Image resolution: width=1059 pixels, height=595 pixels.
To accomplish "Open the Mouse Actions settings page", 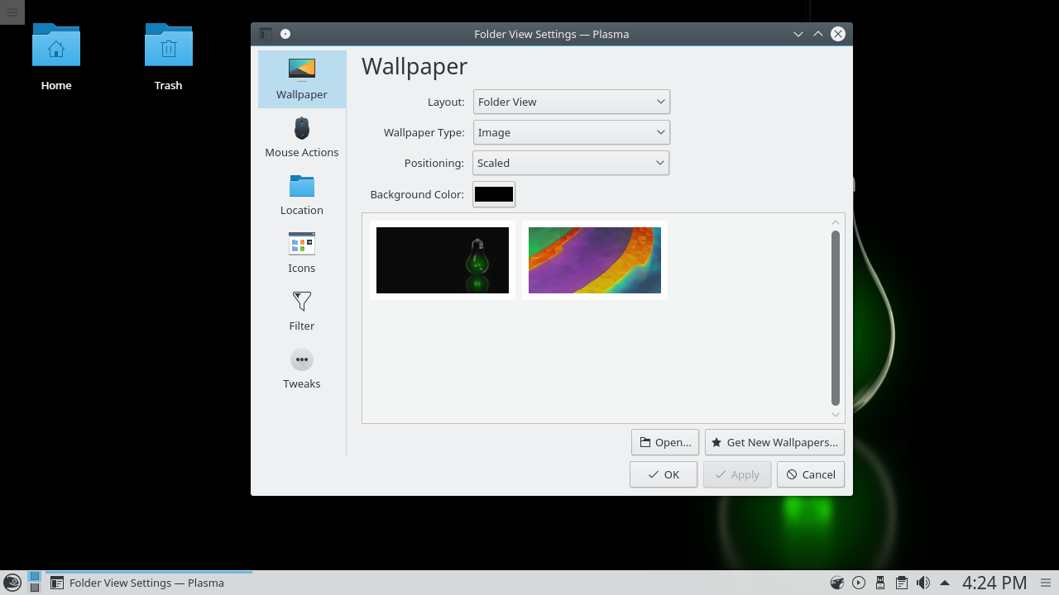I will click(301, 137).
